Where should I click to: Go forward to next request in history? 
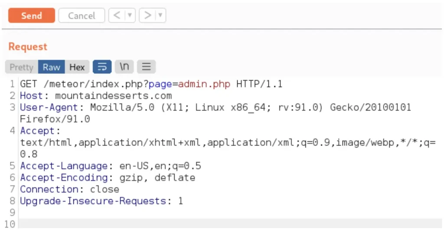click(x=148, y=16)
